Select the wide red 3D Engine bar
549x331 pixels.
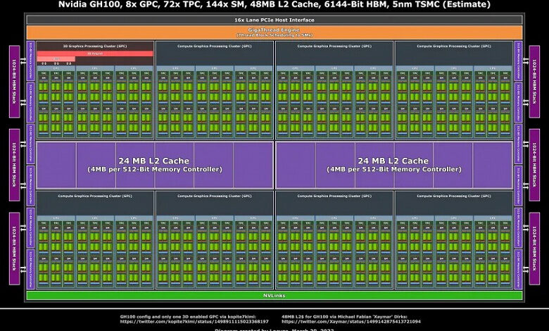pyautogui.click(x=95, y=54)
